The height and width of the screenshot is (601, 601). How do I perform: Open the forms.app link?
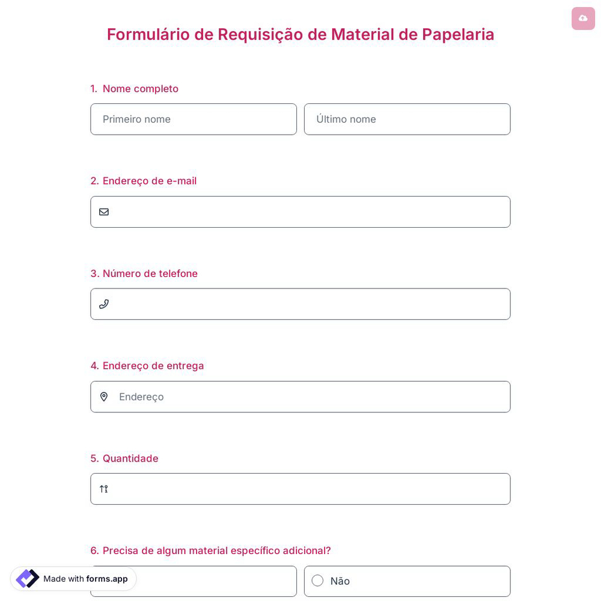pyautogui.click(x=107, y=579)
